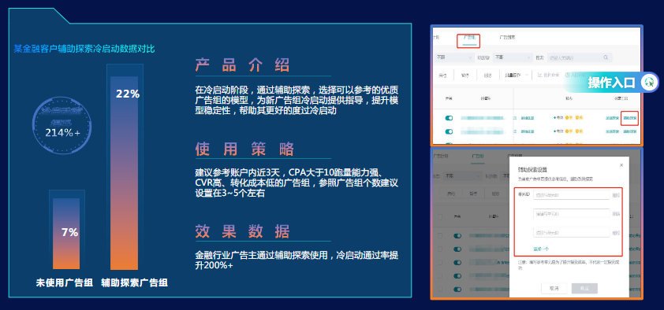Tick the second row checkbox behind the dialog

click(440, 249)
